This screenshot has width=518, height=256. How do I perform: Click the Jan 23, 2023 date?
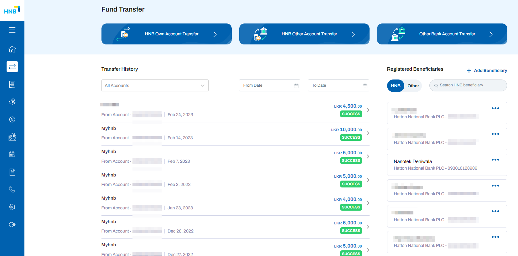[180, 208]
